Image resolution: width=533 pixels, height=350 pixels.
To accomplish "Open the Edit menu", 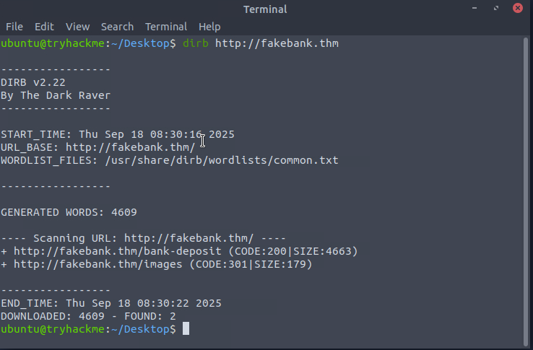I will (x=44, y=27).
